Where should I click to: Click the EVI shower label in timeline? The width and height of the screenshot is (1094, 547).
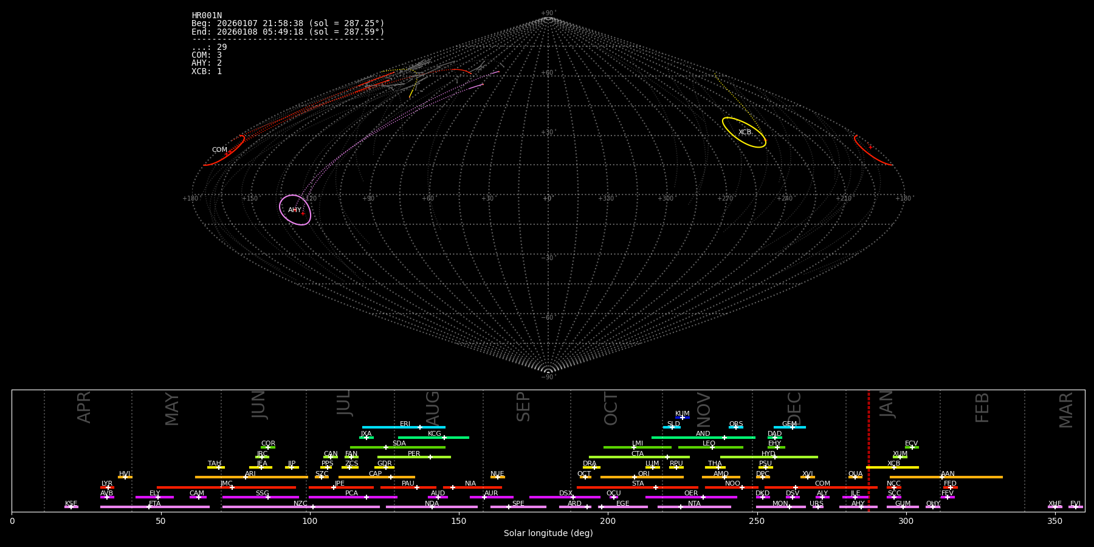[x=1075, y=504]
